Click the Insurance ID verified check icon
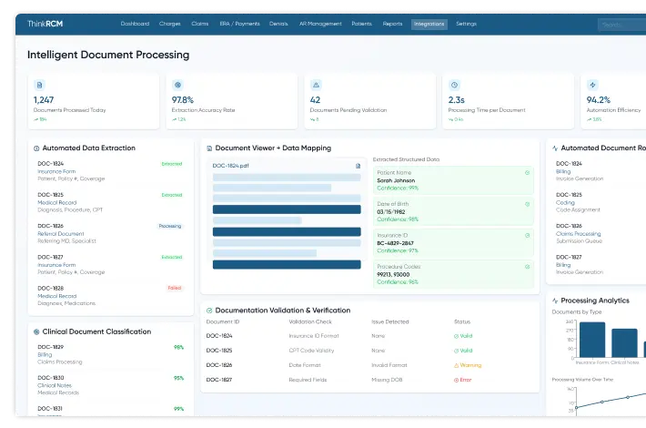Screen dimensions: 646x428 pos(527,236)
